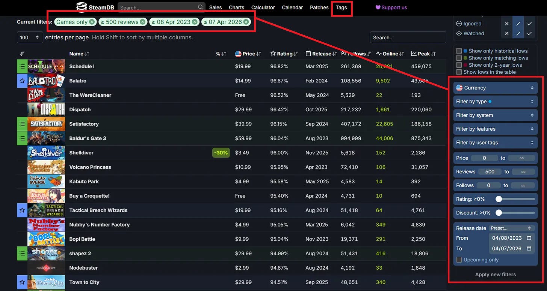Remove the ≥ 500 reviews filter chip

click(x=143, y=22)
